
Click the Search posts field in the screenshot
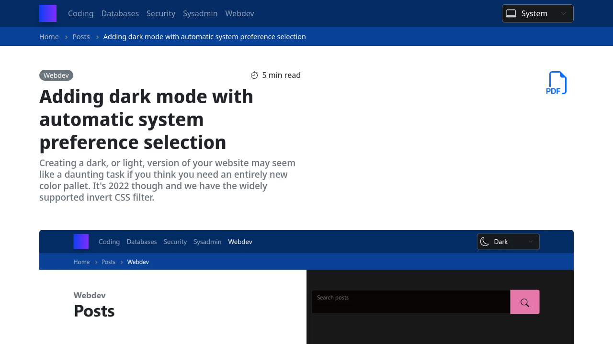(411, 301)
